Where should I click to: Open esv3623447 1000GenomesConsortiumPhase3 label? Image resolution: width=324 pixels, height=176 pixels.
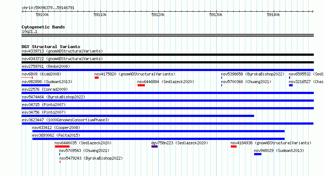(x=66, y=120)
